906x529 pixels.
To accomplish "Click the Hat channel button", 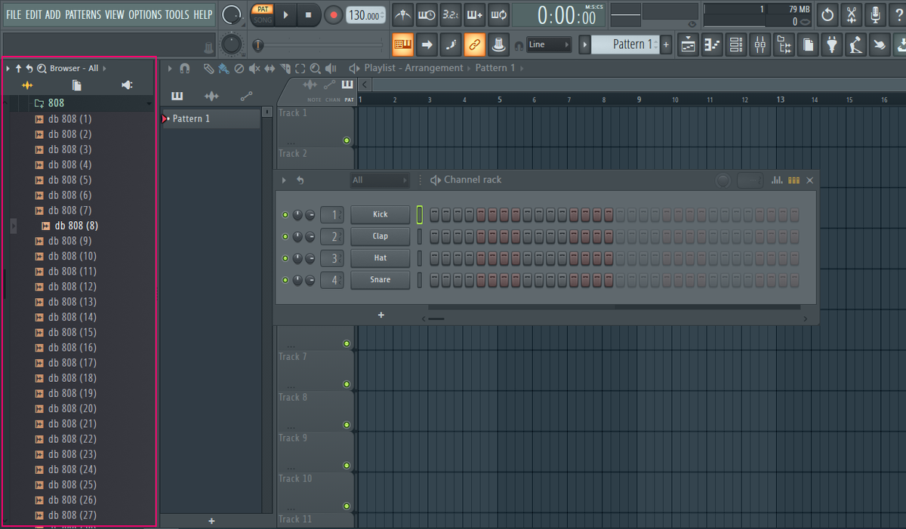I will 381,259.
